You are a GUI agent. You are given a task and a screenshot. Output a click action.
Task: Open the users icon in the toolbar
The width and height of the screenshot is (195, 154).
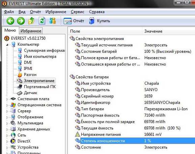53,21
